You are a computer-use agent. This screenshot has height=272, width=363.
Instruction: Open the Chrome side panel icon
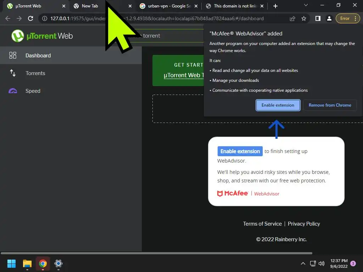(x=318, y=18)
